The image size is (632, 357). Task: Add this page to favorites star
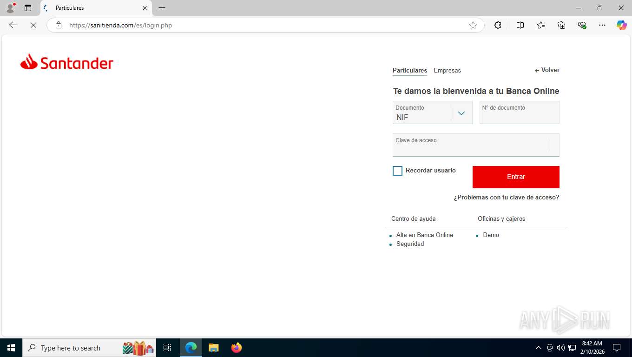[x=473, y=25]
